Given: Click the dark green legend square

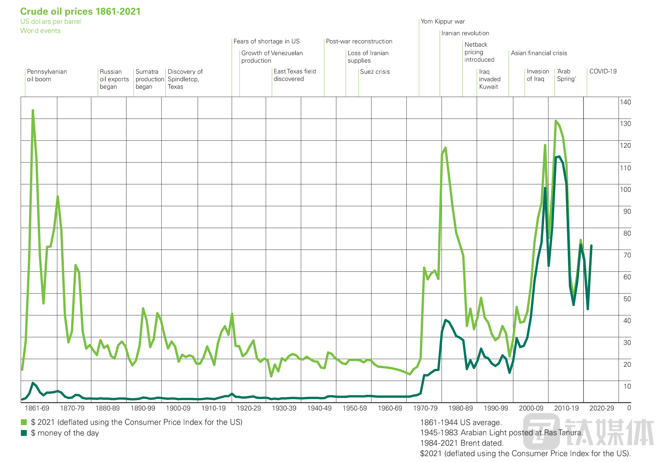Looking at the screenshot, I should pos(23,433).
